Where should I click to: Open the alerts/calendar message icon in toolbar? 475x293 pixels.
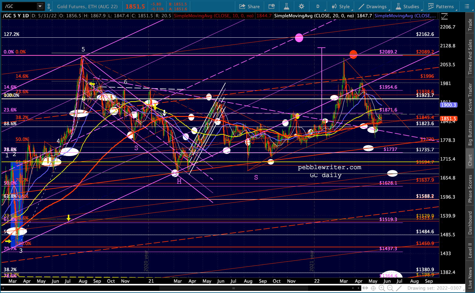pyautogui.click(x=272, y=6)
